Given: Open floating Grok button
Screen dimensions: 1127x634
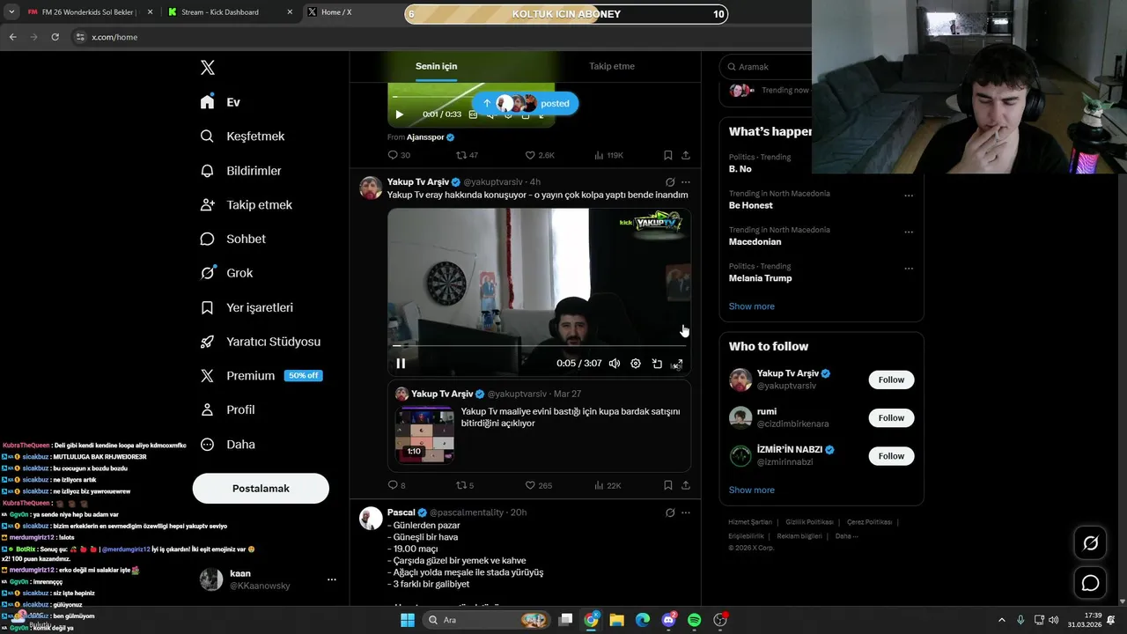Looking at the screenshot, I should (x=1090, y=543).
